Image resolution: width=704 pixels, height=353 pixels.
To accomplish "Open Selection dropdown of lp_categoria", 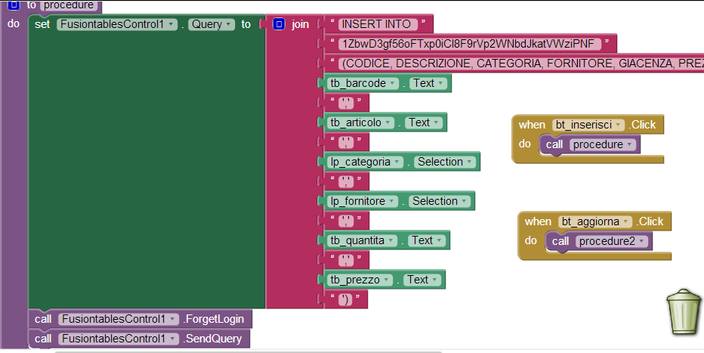I will [445, 162].
